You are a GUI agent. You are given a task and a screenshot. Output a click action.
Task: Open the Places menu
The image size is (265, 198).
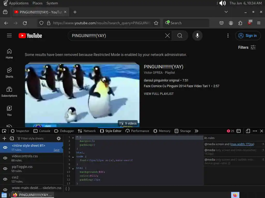[x=38, y=3]
